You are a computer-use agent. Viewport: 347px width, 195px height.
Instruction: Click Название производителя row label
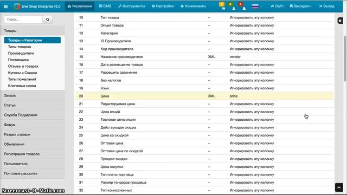tap(121, 57)
